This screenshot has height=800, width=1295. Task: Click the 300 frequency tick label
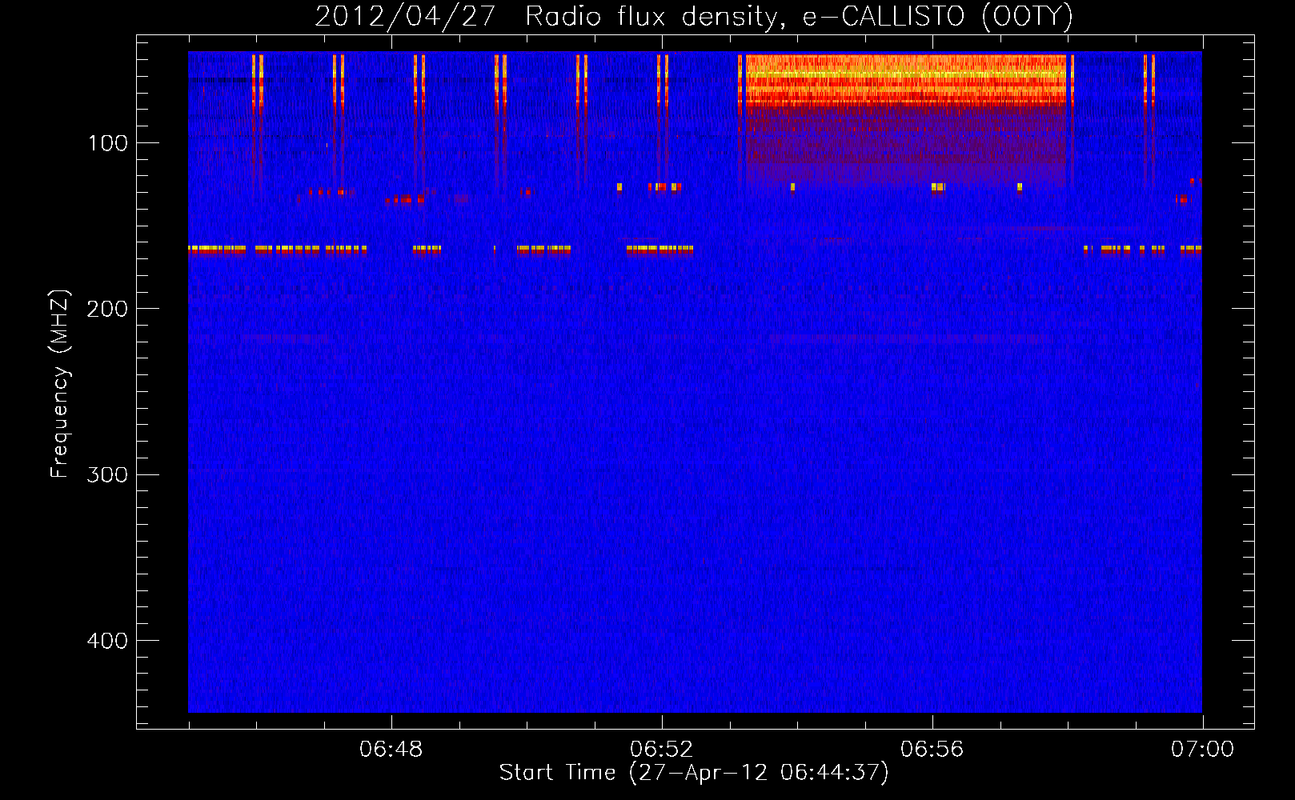[107, 474]
